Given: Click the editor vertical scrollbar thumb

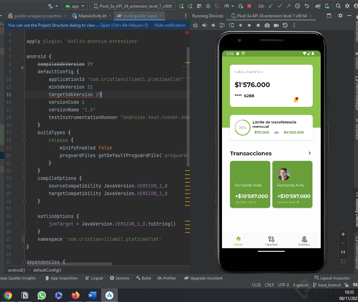Looking at the screenshot, I should [x=188, y=107].
